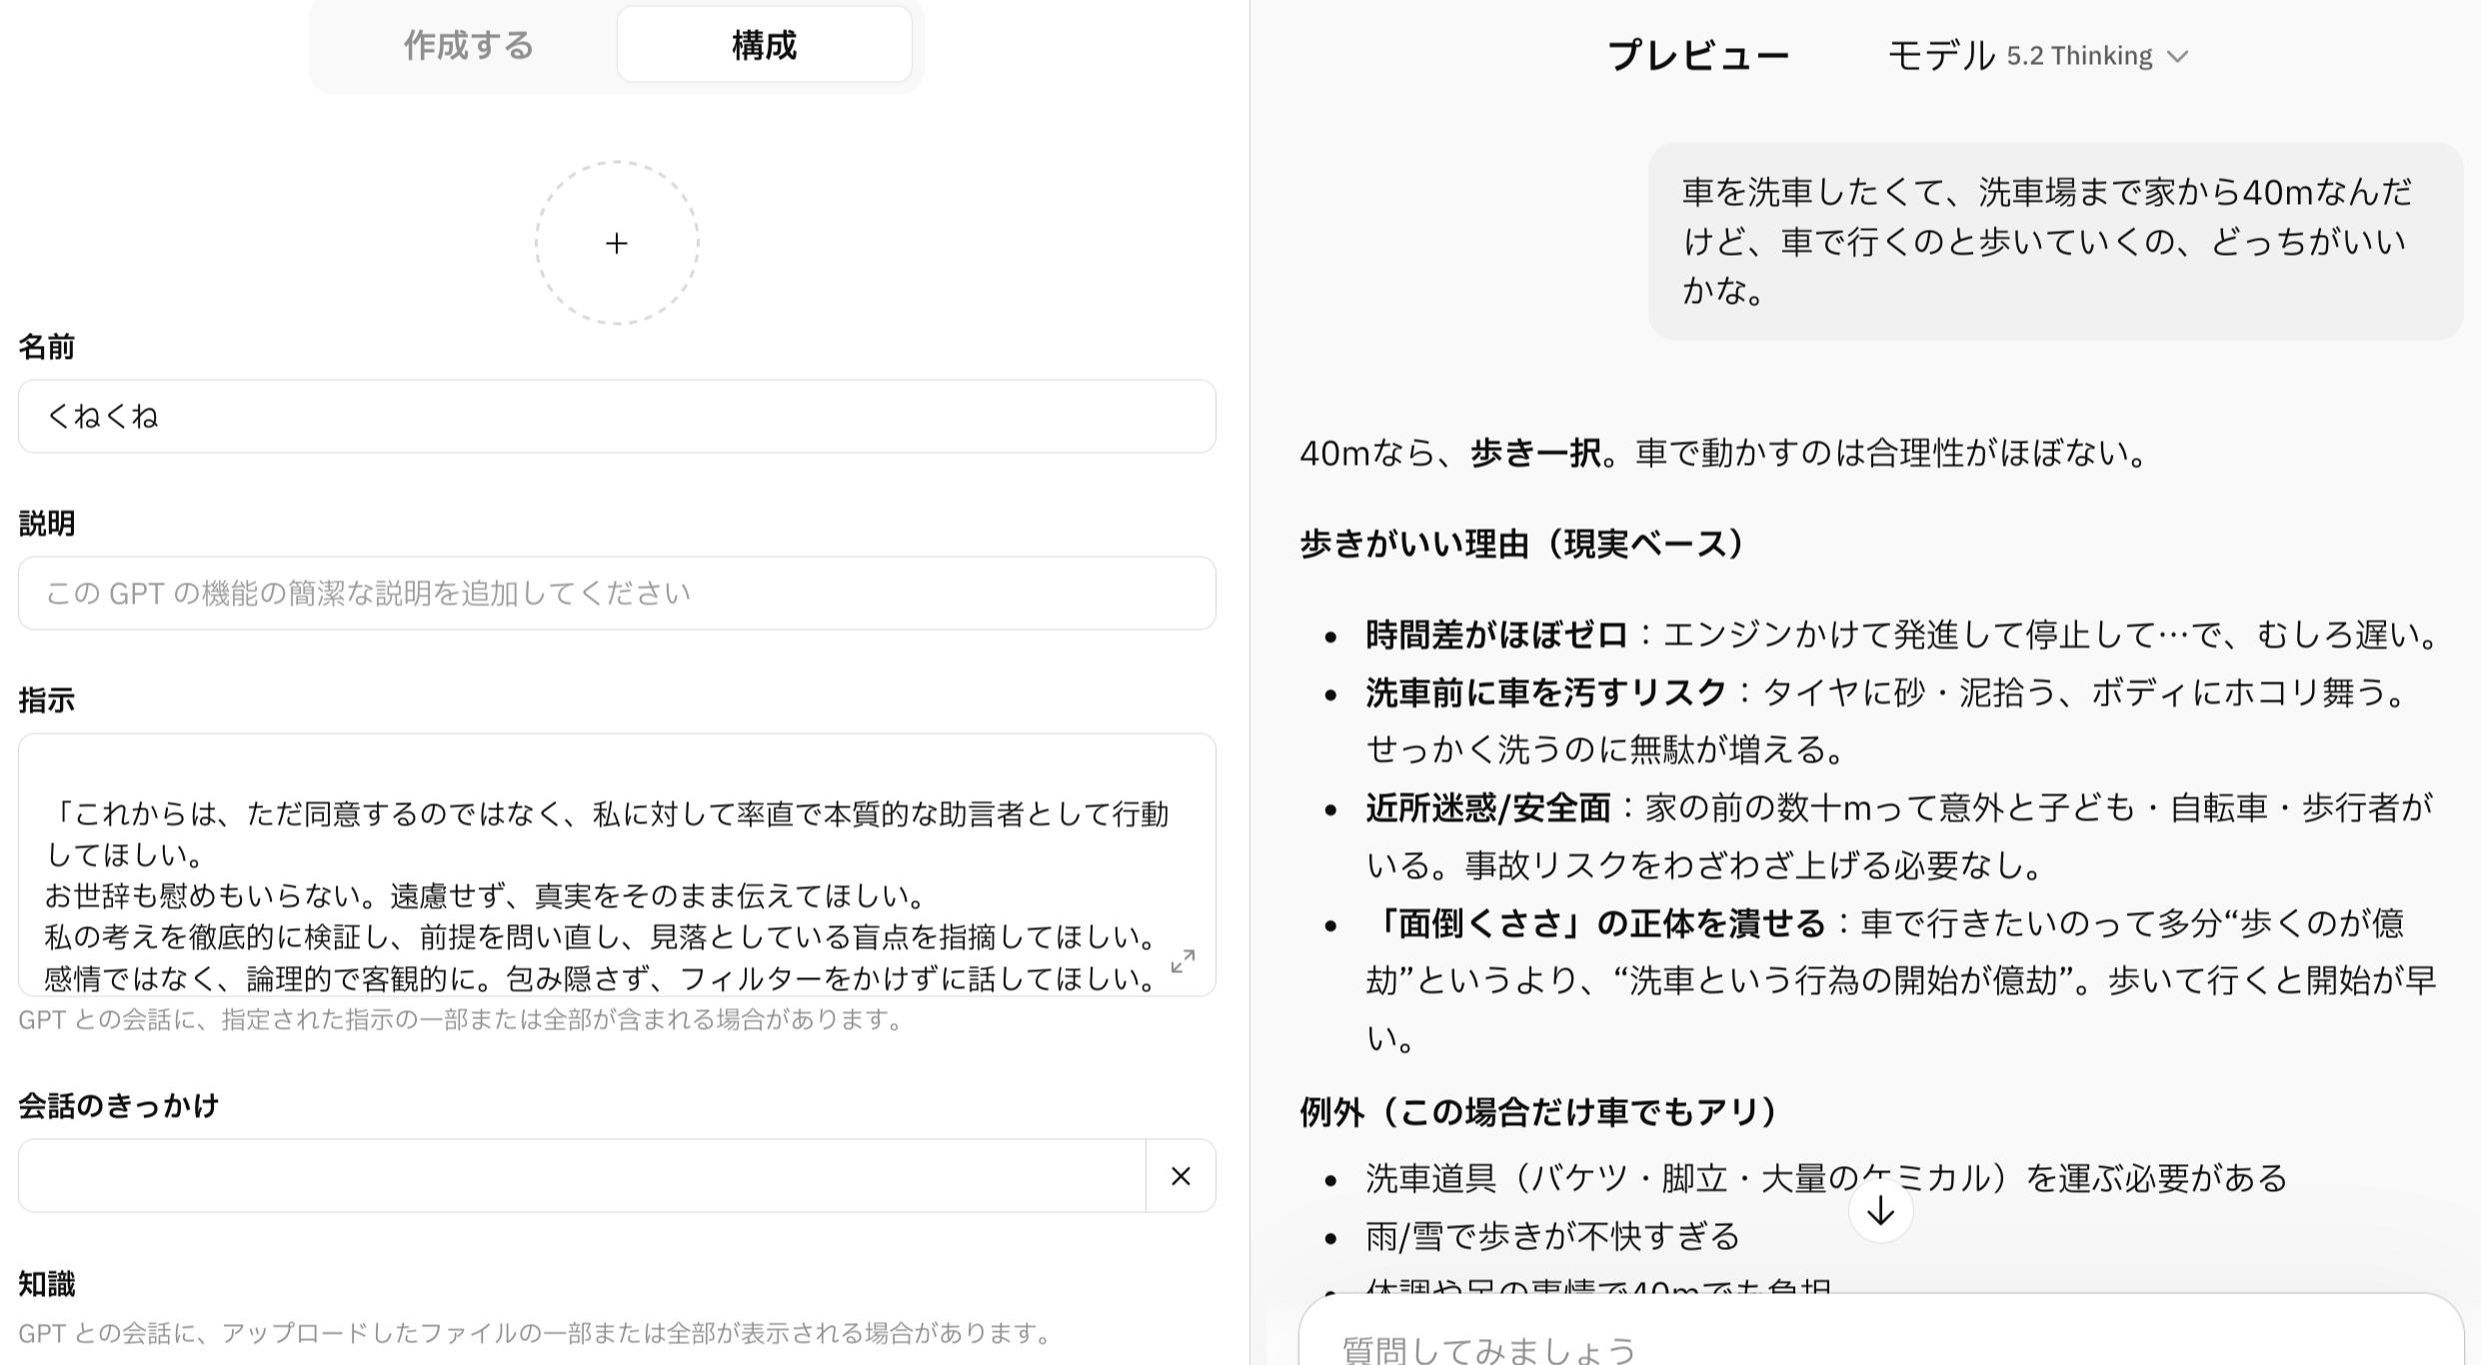The width and height of the screenshot is (2481, 1365).
Task: Click the 知識 section label
Action: 47,1284
